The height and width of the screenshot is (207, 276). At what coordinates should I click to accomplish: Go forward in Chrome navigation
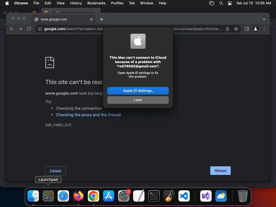point(20,29)
